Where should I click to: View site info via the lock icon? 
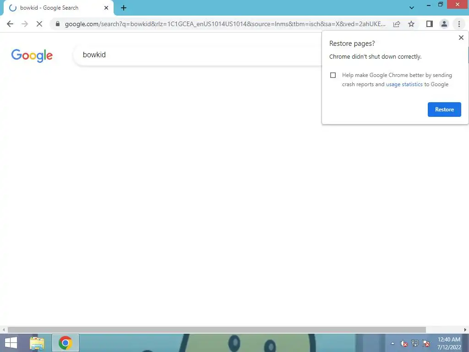58,24
